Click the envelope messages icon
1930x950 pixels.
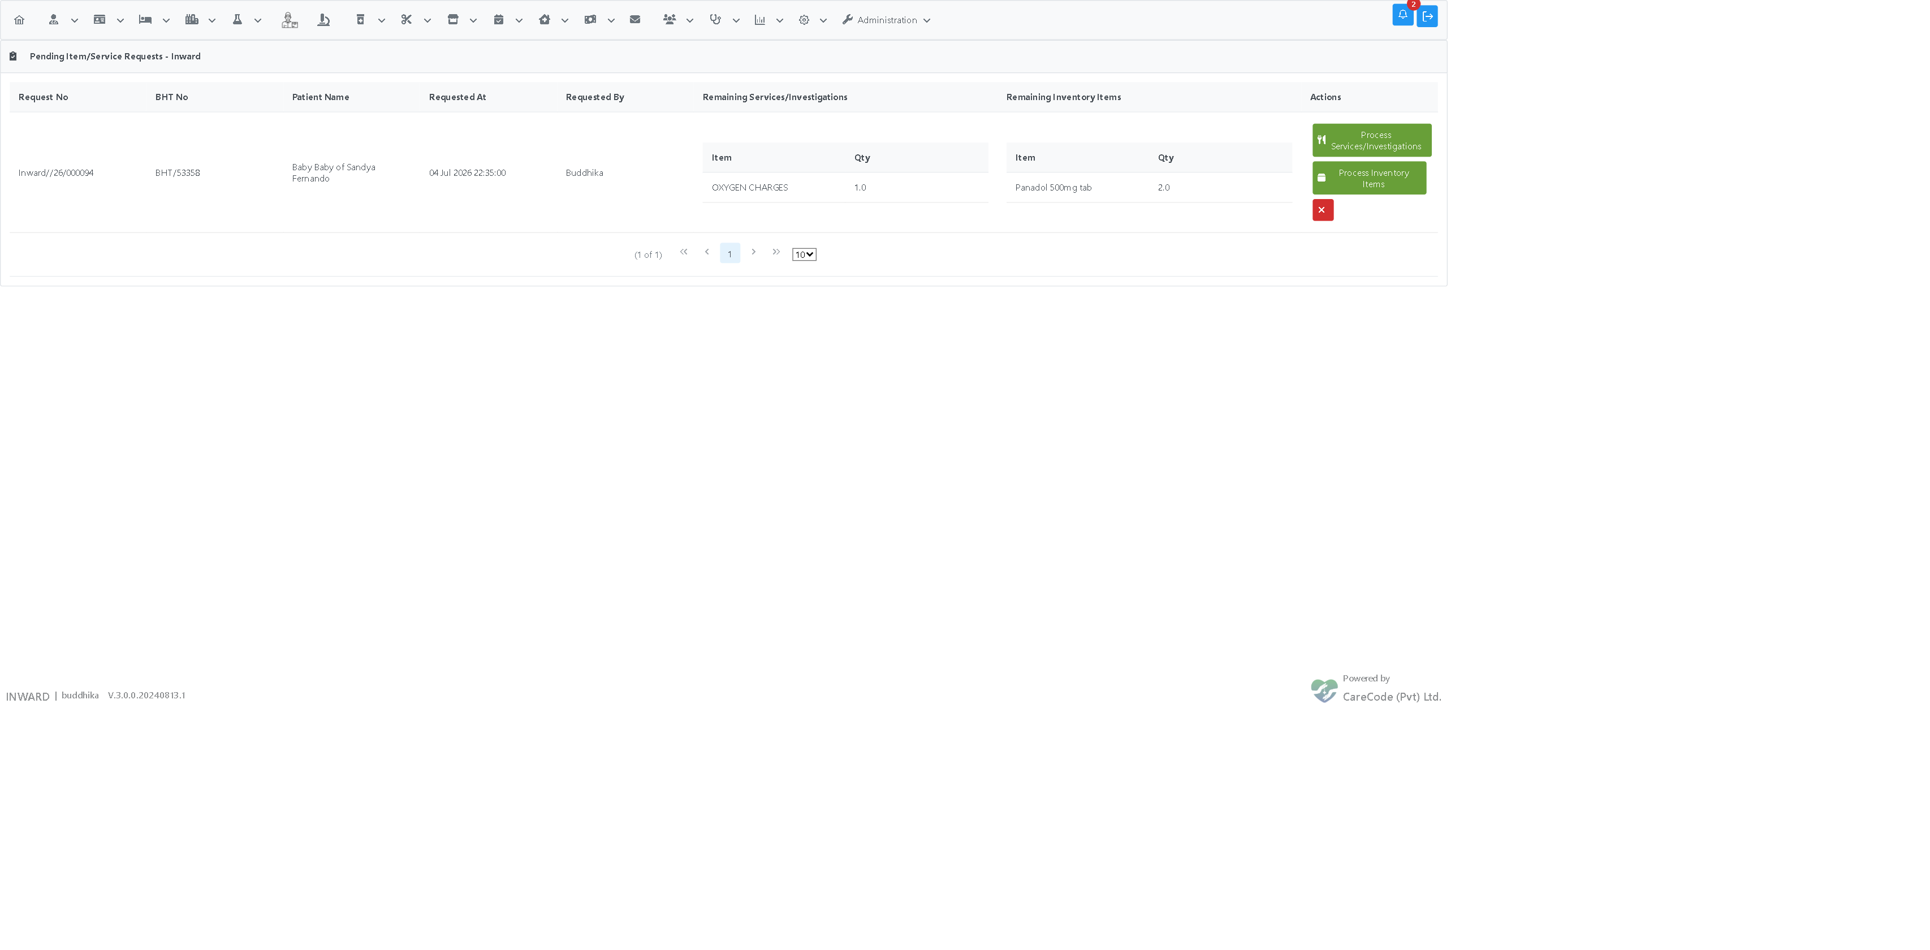[x=636, y=20]
